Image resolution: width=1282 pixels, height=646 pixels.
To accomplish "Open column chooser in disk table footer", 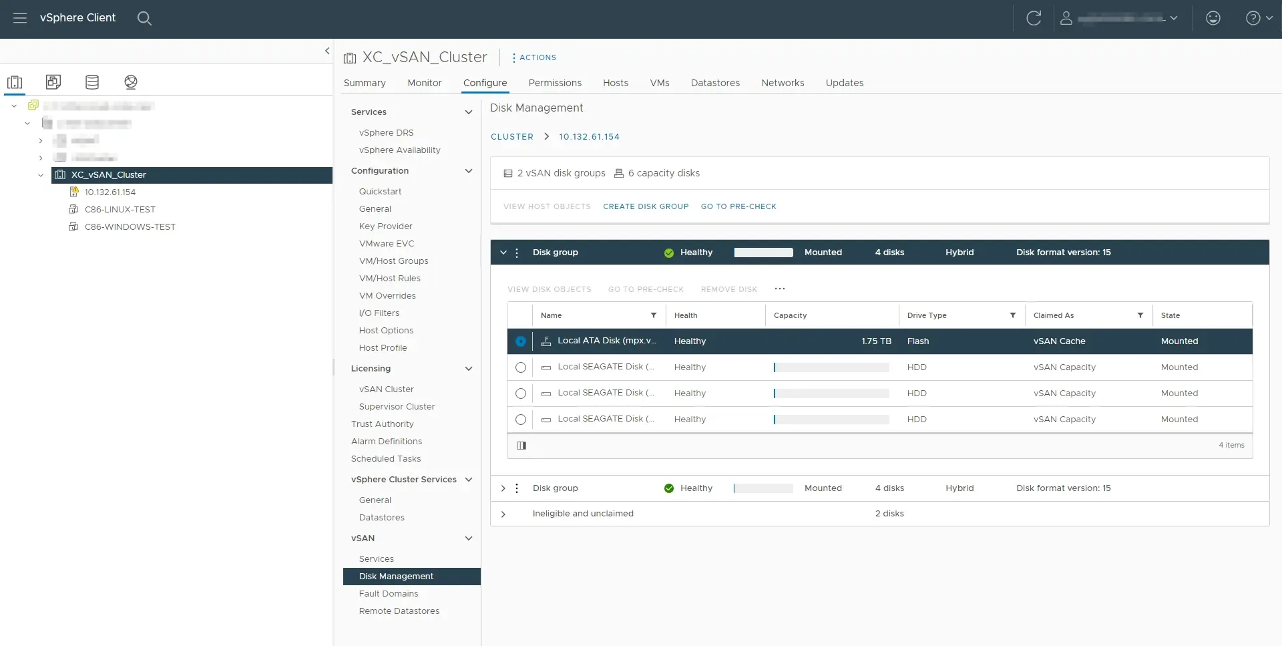I will click(x=521, y=446).
